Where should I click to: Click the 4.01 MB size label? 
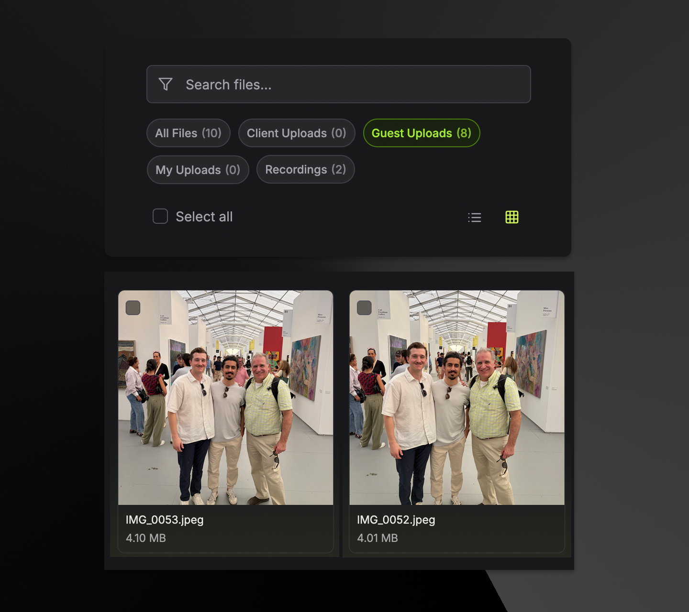tap(378, 538)
